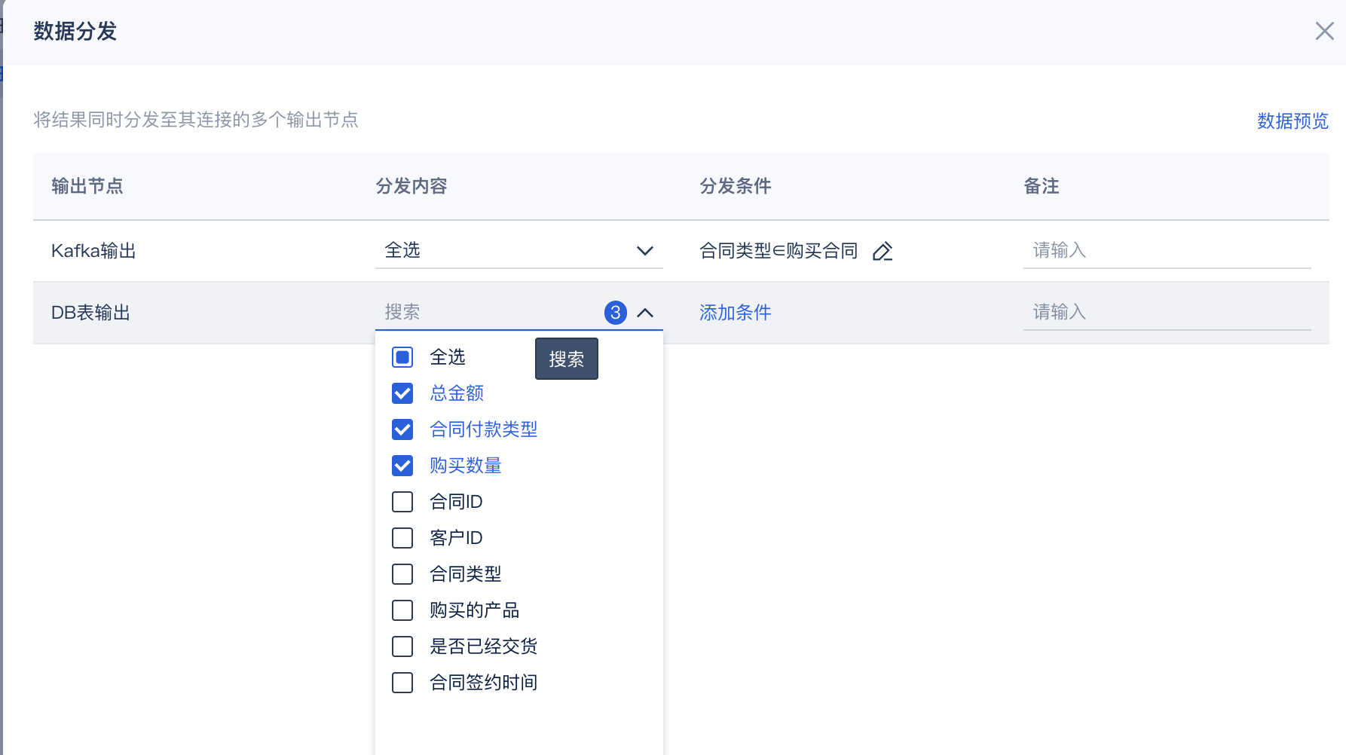Check the 合同ID checkbox
This screenshot has height=755, width=1346.
pos(402,502)
